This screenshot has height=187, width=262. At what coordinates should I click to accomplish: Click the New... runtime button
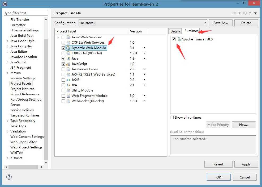coord(244,125)
